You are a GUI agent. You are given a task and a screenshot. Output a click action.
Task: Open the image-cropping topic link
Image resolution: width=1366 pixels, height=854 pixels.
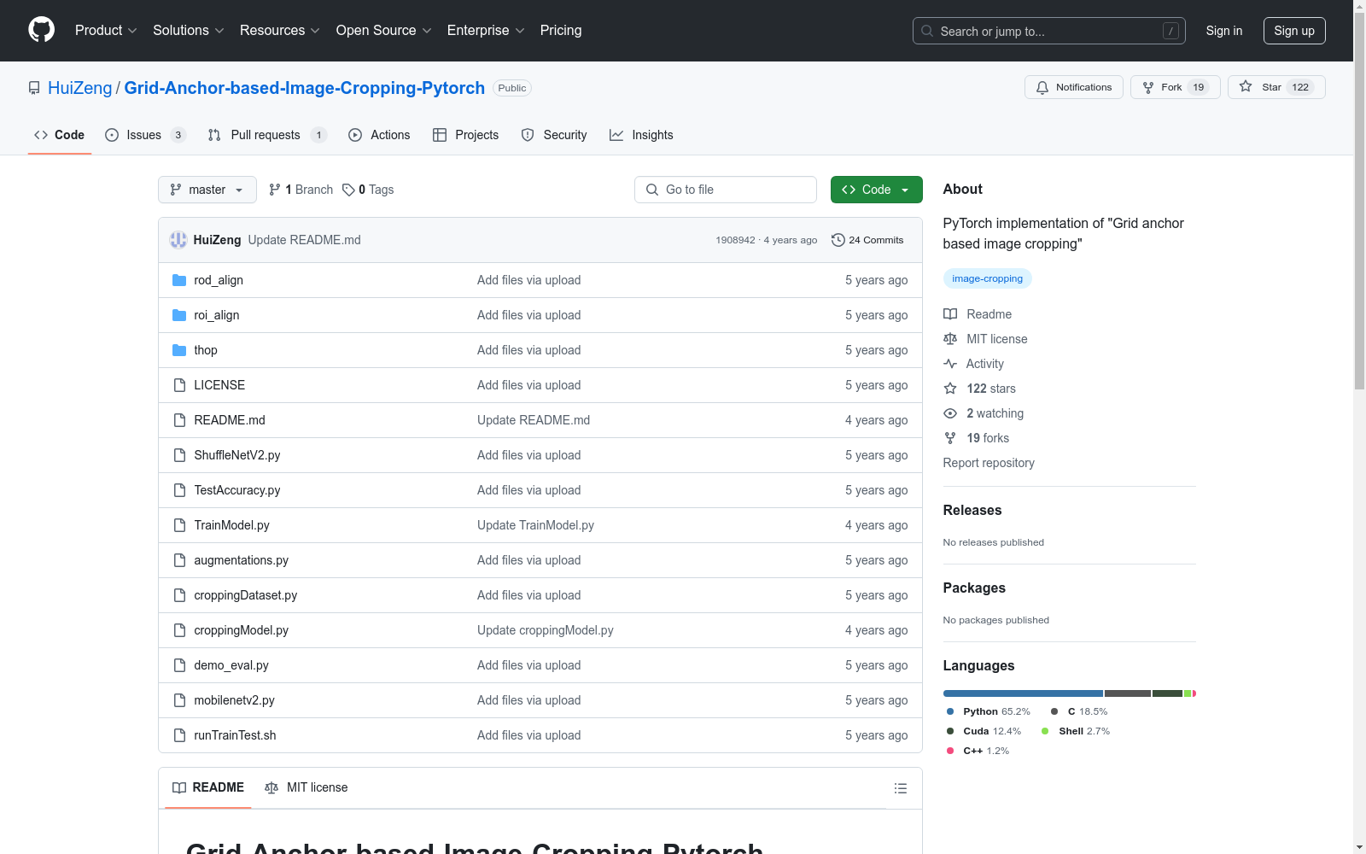click(987, 278)
